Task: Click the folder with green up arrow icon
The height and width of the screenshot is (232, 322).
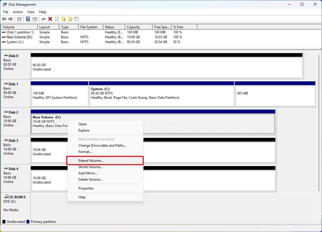Action: [x=63, y=19]
